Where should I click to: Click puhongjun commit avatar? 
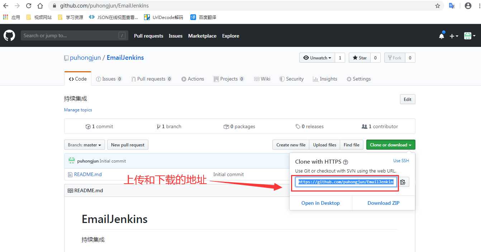pyautogui.click(x=72, y=161)
